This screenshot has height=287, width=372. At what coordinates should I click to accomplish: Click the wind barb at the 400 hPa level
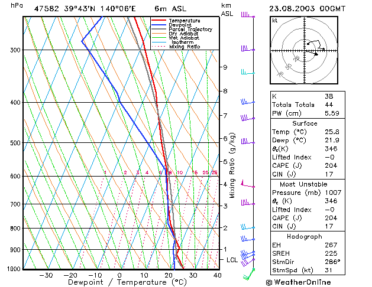click(x=248, y=102)
